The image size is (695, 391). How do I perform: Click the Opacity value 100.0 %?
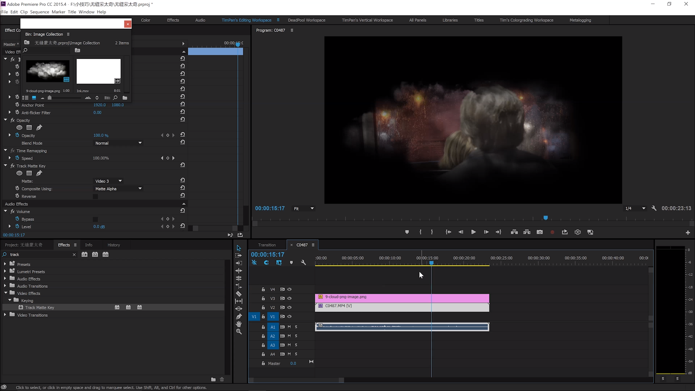coord(101,135)
